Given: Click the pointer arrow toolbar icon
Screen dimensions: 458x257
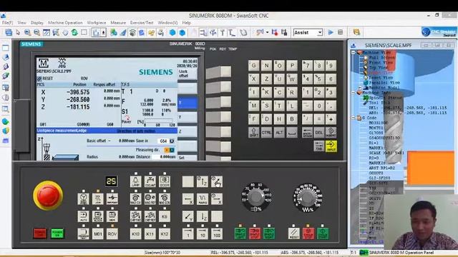Looking at the screenshot, I should click(18, 32).
